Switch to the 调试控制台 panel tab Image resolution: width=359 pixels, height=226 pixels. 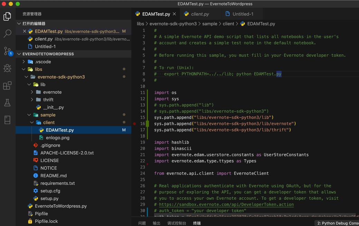[177, 223]
